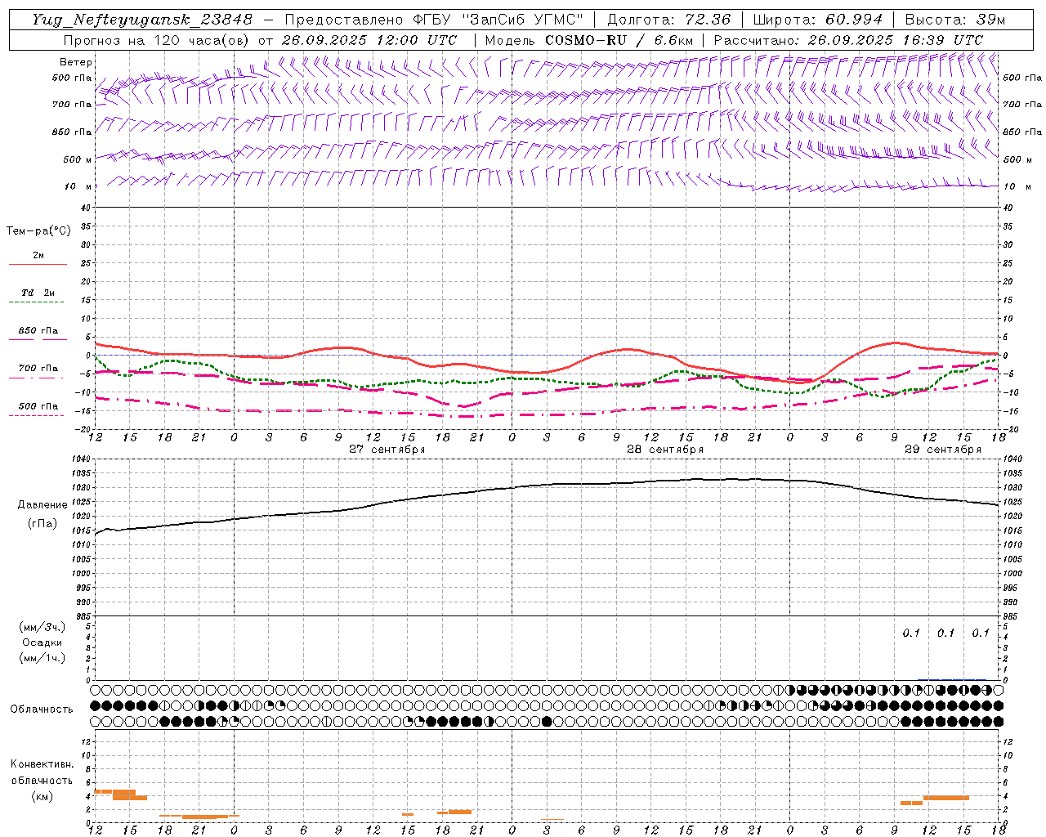The width and height of the screenshot is (1046, 837).
Task: Click the 2м temperature legend line sample
Action: pyautogui.click(x=38, y=264)
